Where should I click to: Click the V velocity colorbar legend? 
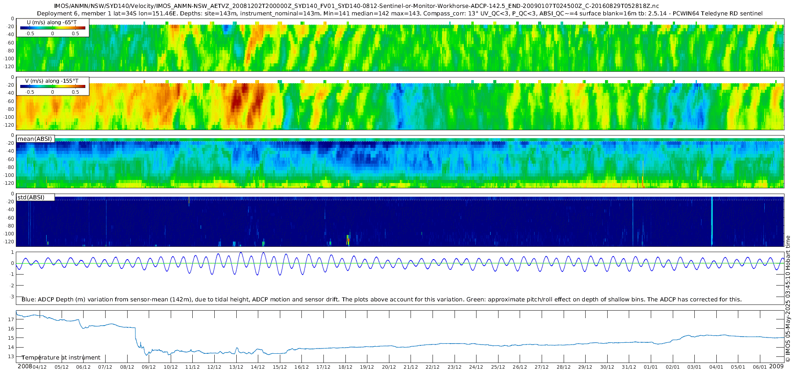pos(52,86)
